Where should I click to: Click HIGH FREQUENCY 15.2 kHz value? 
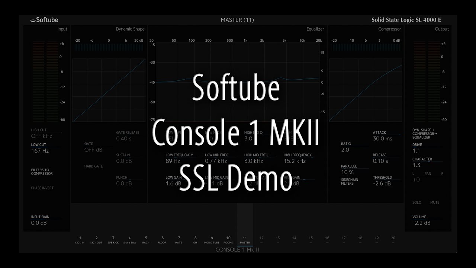pyautogui.click(x=295, y=161)
